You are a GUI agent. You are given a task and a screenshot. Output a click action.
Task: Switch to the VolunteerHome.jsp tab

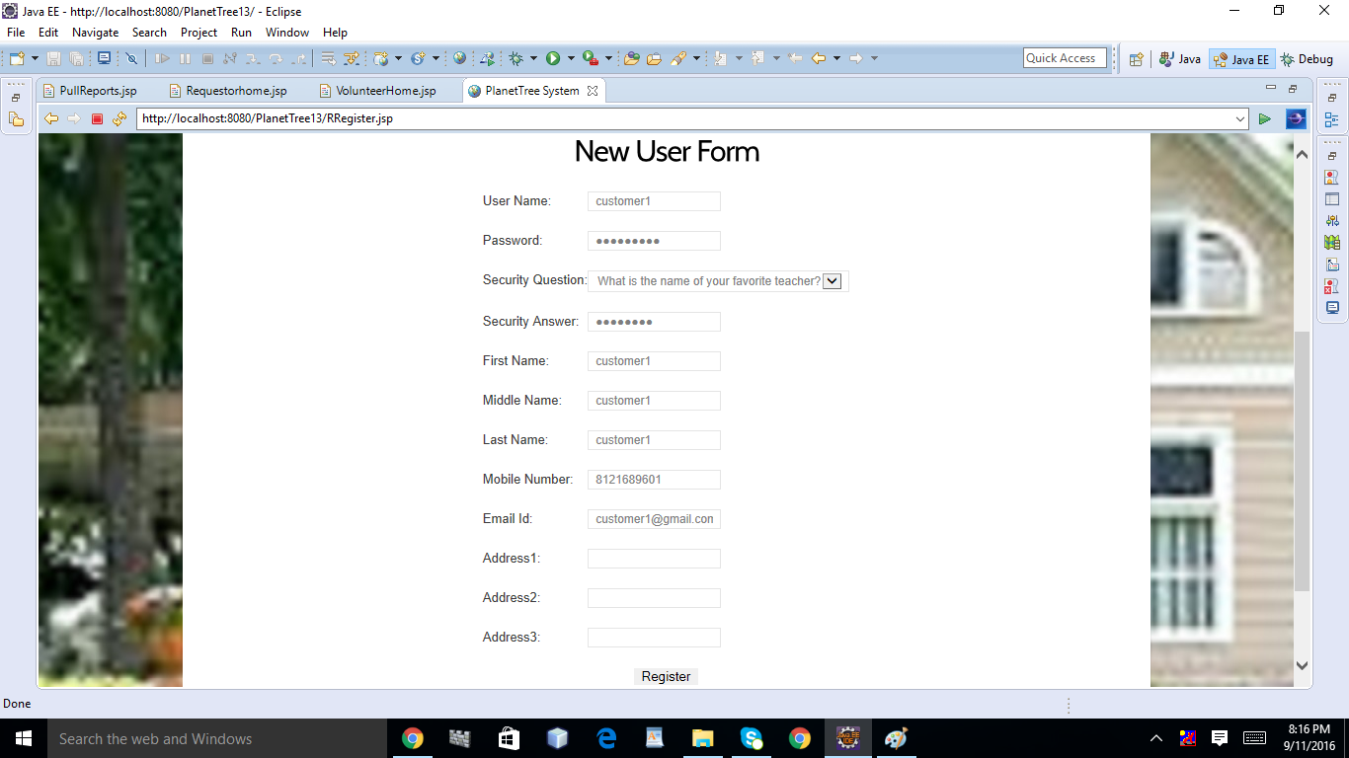coord(376,91)
